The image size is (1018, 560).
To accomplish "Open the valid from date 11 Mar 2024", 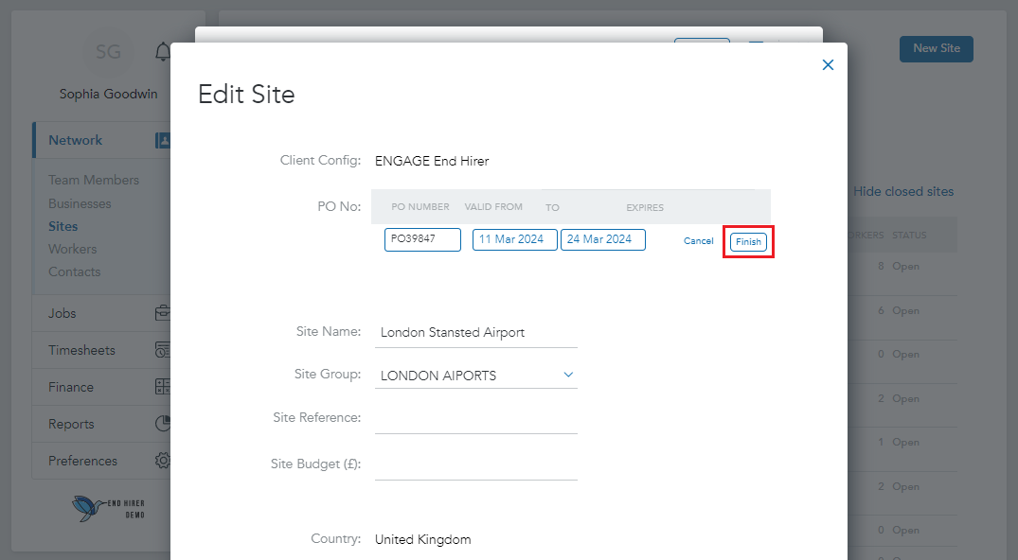I will (x=515, y=239).
